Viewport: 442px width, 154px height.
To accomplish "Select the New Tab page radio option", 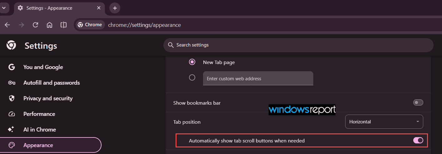I will [192, 62].
